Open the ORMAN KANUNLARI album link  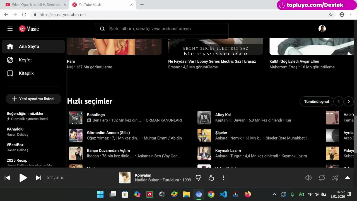(164, 120)
